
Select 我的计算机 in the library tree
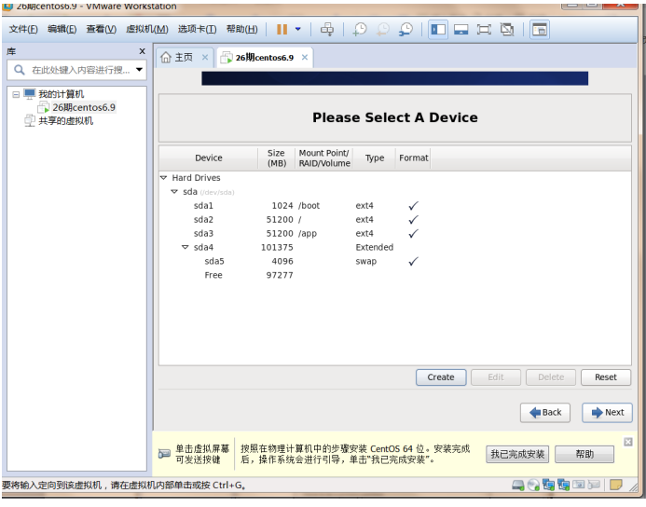pos(61,94)
